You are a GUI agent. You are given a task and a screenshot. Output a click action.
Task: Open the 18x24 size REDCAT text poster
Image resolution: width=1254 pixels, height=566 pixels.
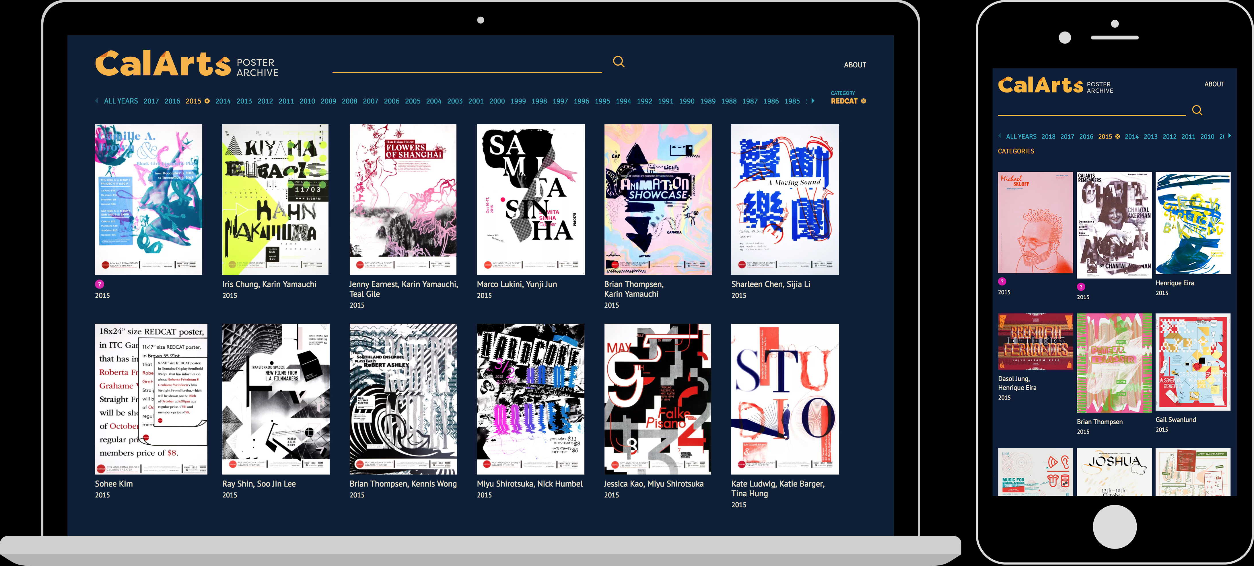pos(151,399)
